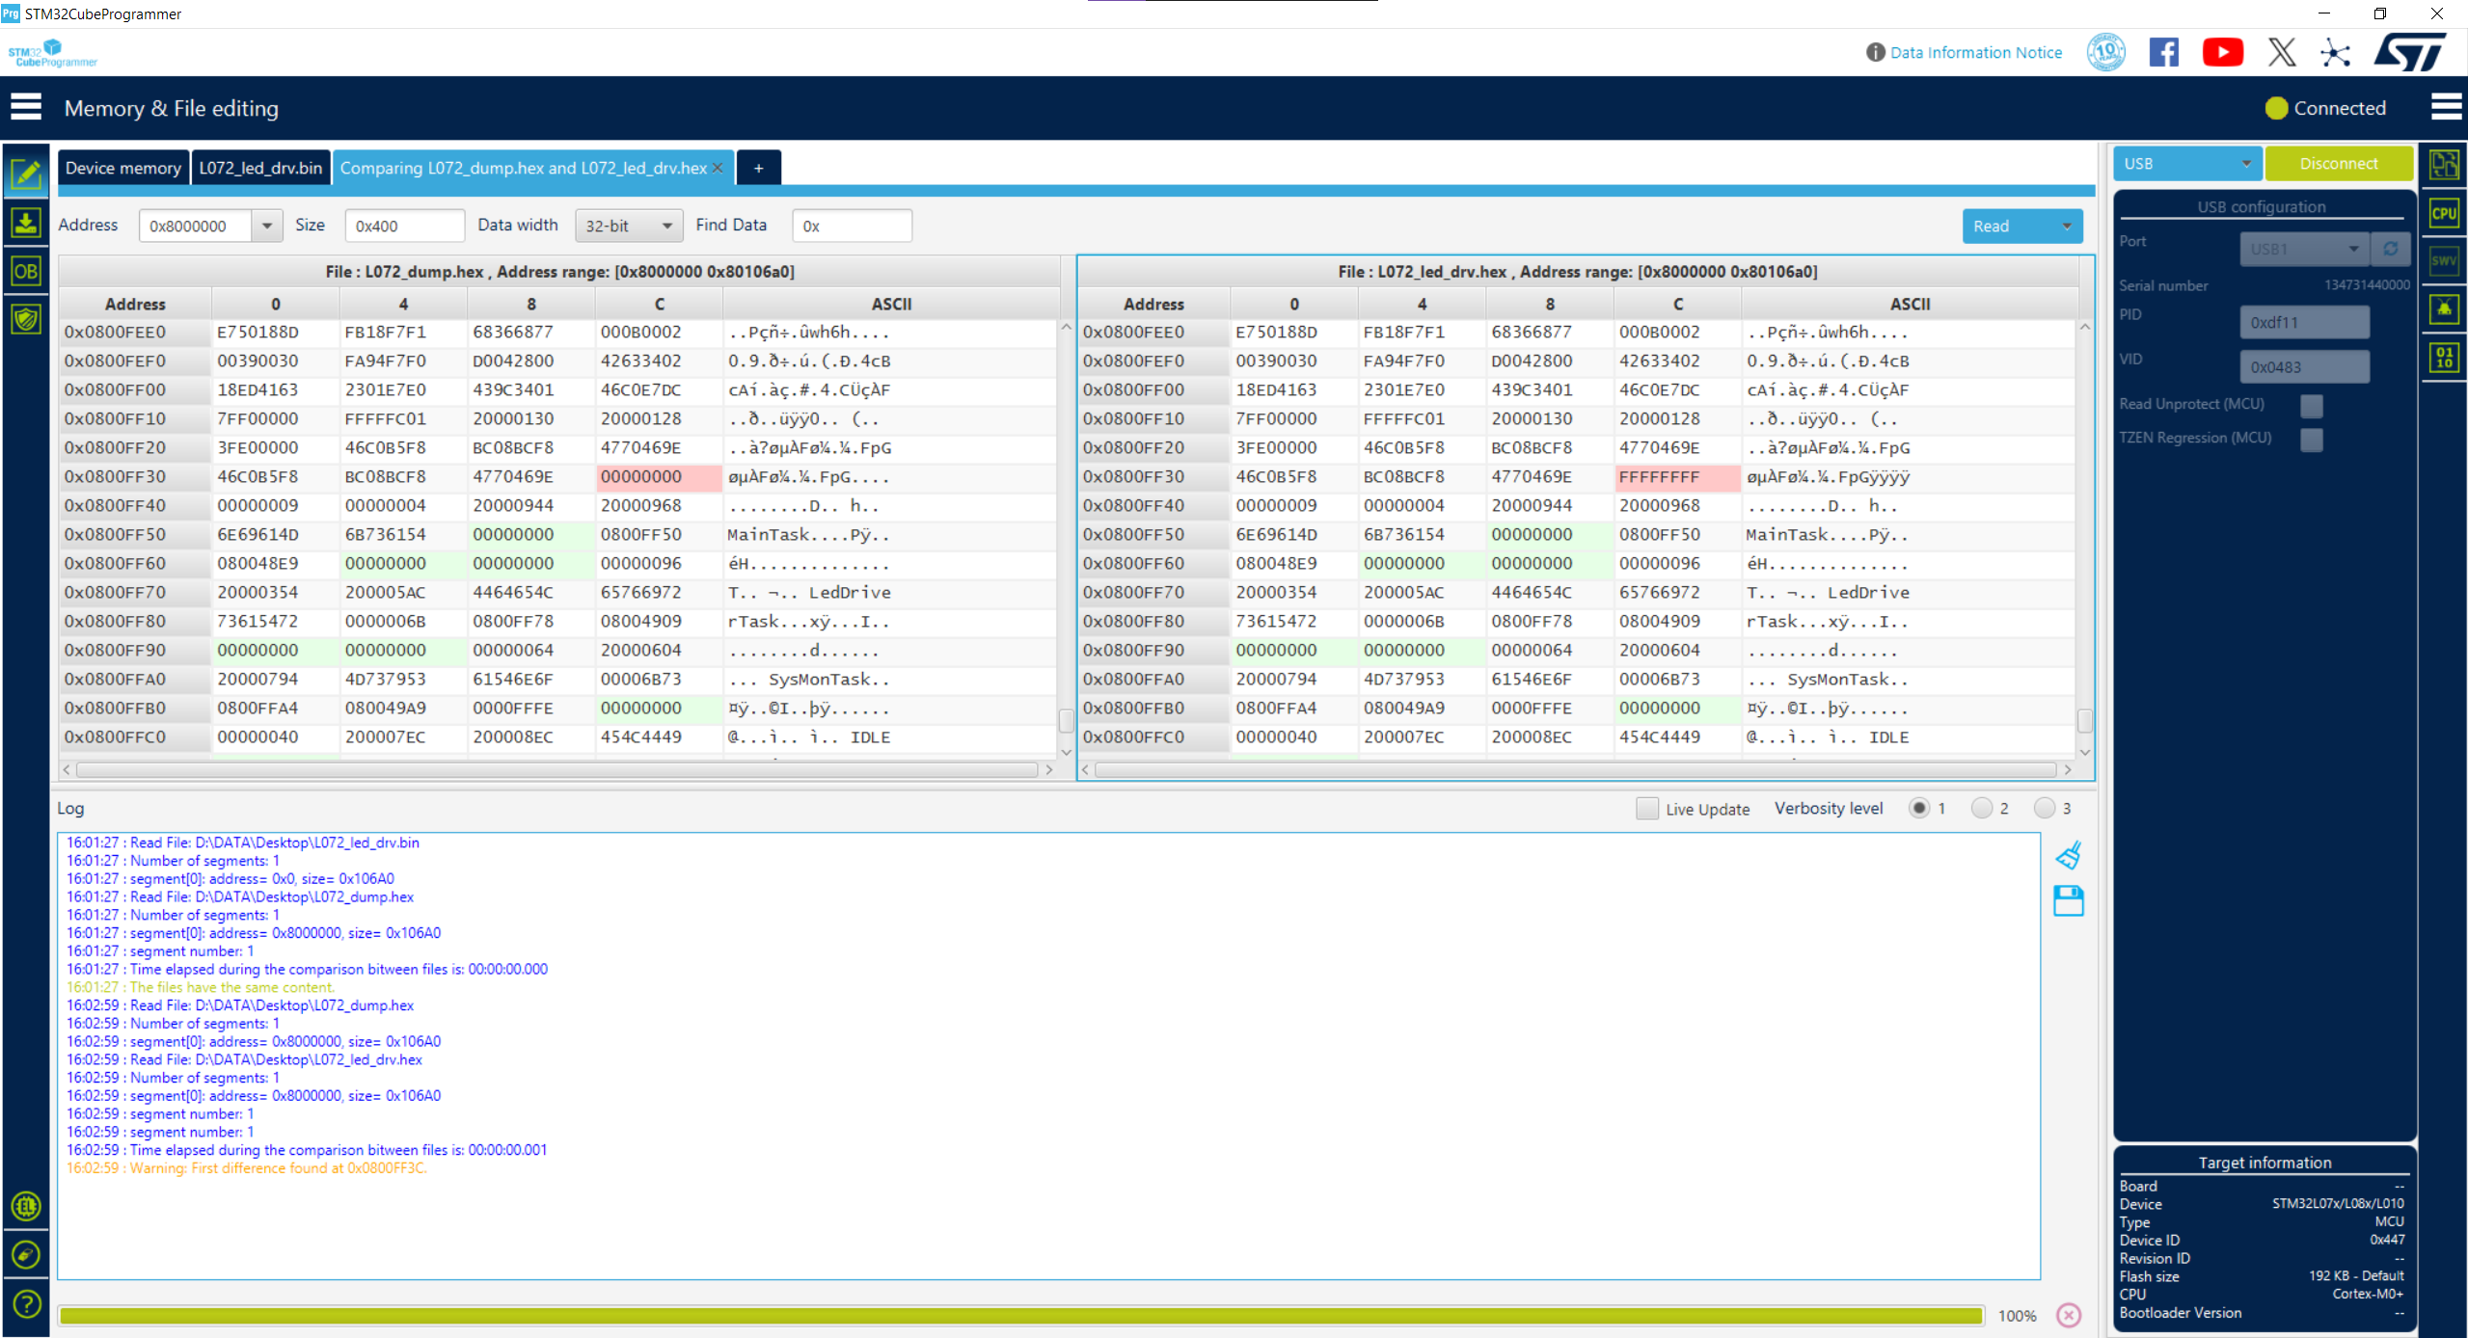Open the Erasing & programming panel

tap(26, 222)
